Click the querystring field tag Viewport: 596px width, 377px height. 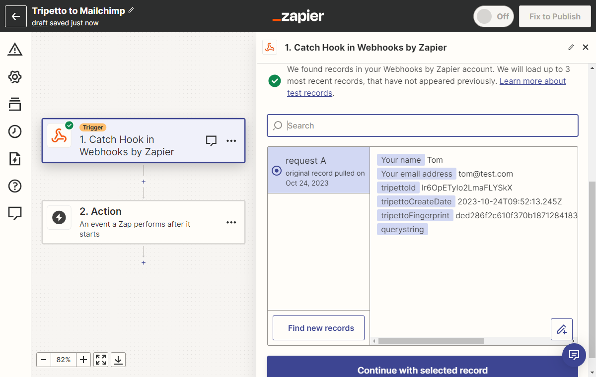402,229
